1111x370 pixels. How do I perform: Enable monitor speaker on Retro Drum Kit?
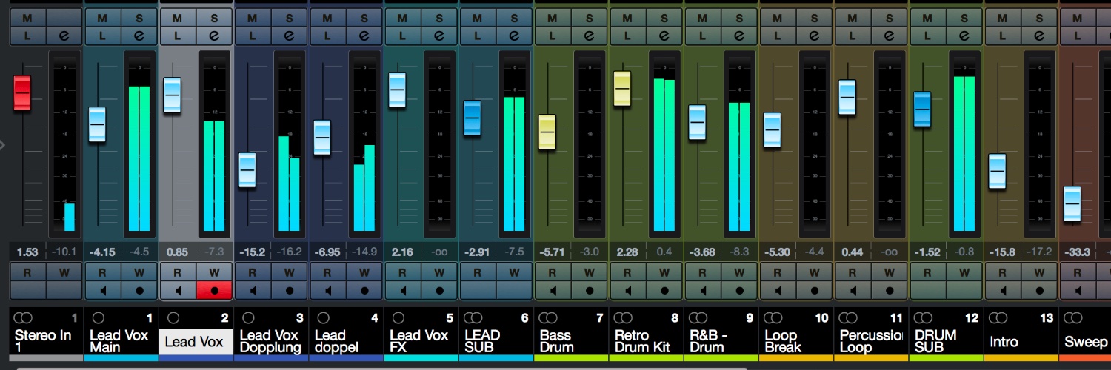(x=628, y=290)
